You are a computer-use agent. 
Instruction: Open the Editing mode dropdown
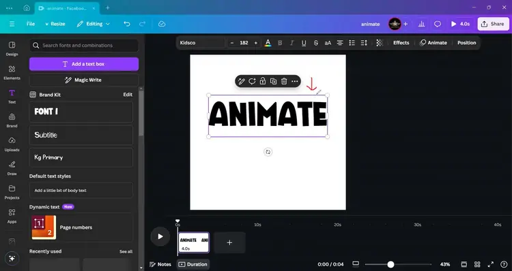(x=94, y=24)
